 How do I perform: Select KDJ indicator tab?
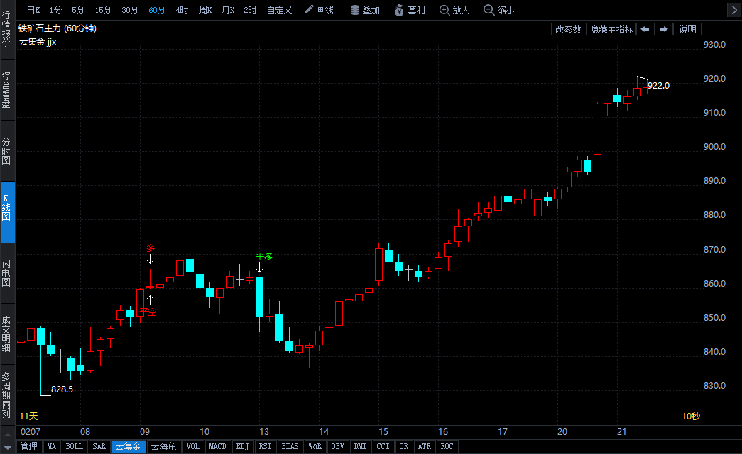243,446
